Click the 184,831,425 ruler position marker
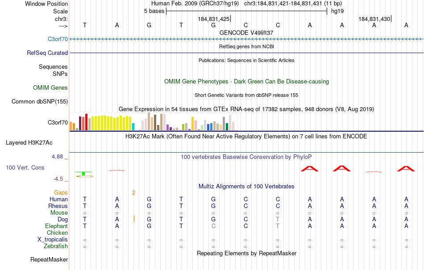Viewport: 424px width, 270px height. tap(214, 19)
